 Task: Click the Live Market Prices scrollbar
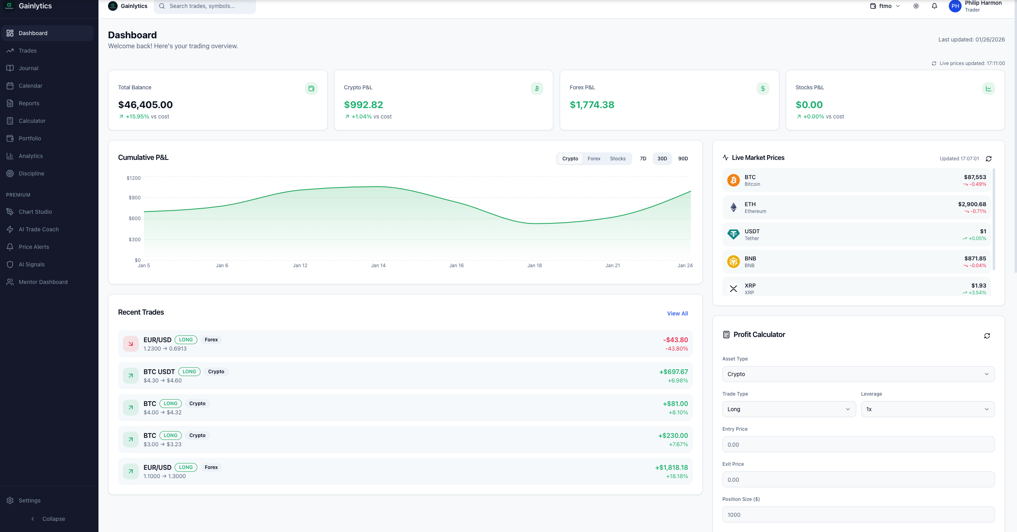[x=993, y=219]
